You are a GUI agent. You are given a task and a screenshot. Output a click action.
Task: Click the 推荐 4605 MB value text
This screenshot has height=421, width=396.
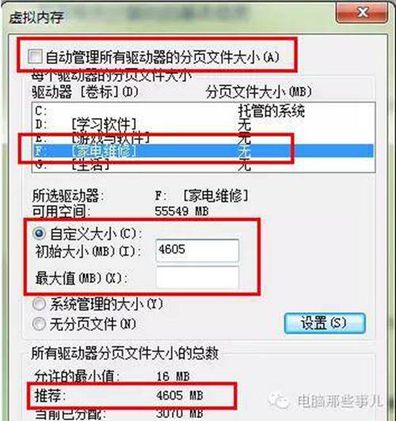pyautogui.click(x=180, y=396)
